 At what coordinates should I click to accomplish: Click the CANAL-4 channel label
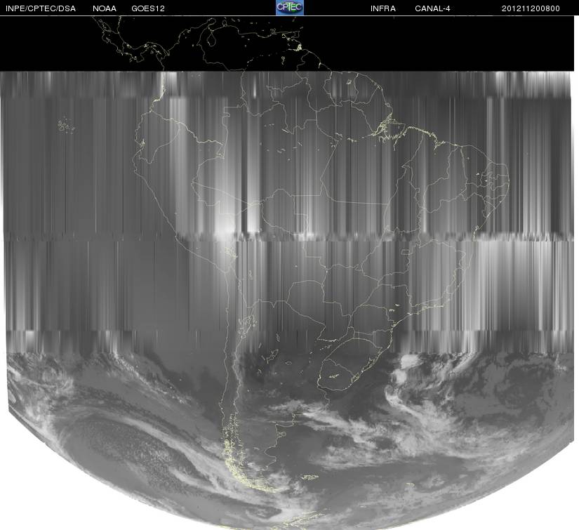coord(432,8)
